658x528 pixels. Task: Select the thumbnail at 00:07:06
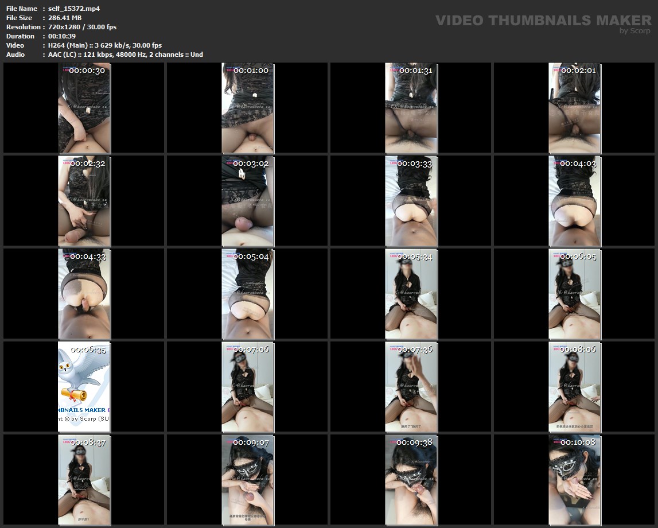(248, 387)
